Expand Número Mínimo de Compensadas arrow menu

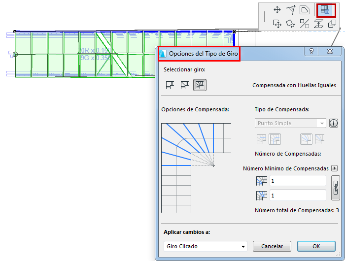click(x=335, y=168)
